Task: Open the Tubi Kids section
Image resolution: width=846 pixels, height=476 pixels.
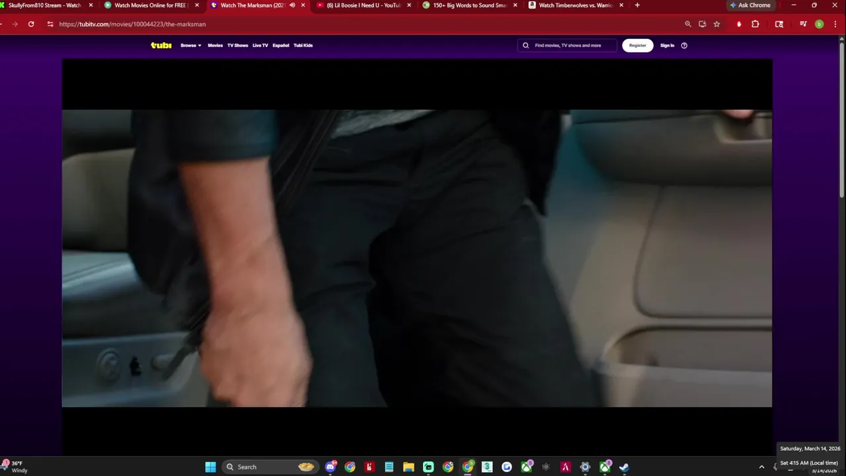Action: tap(303, 45)
